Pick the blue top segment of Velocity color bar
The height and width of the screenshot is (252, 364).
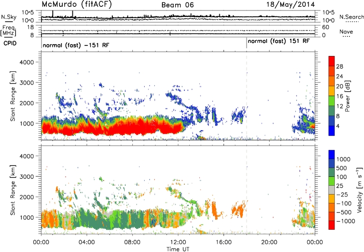click(332, 155)
